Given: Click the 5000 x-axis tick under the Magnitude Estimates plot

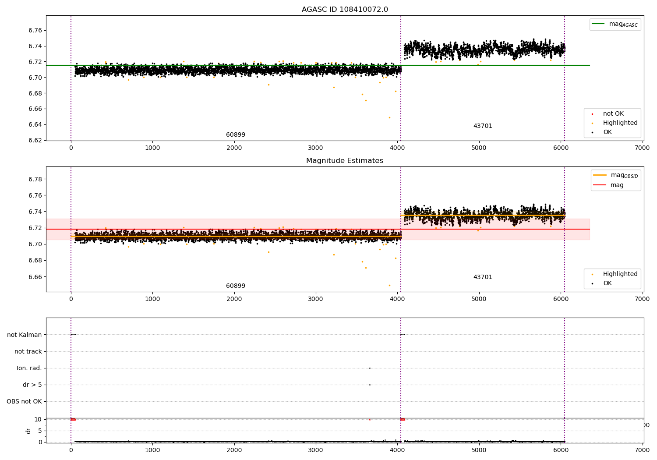Looking at the screenshot, I should (x=479, y=299).
